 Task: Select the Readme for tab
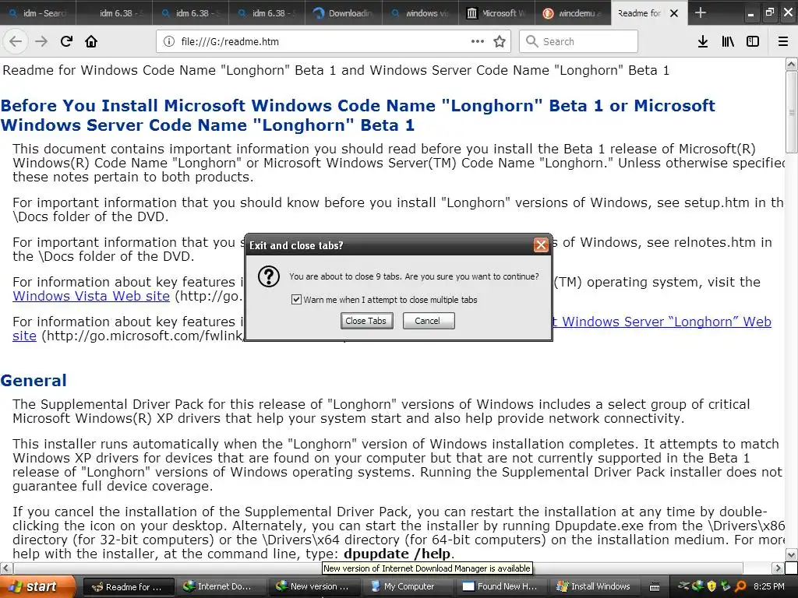[x=639, y=13]
